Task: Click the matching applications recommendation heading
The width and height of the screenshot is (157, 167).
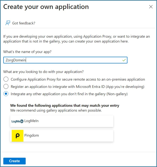Action: 65,106
